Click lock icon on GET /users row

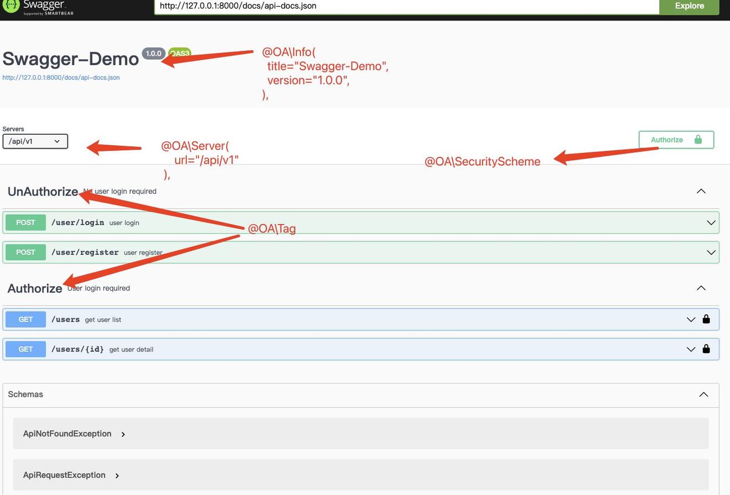[706, 319]
